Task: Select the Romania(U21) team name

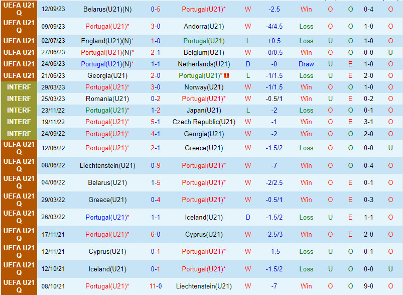Action: click(107, 99)
